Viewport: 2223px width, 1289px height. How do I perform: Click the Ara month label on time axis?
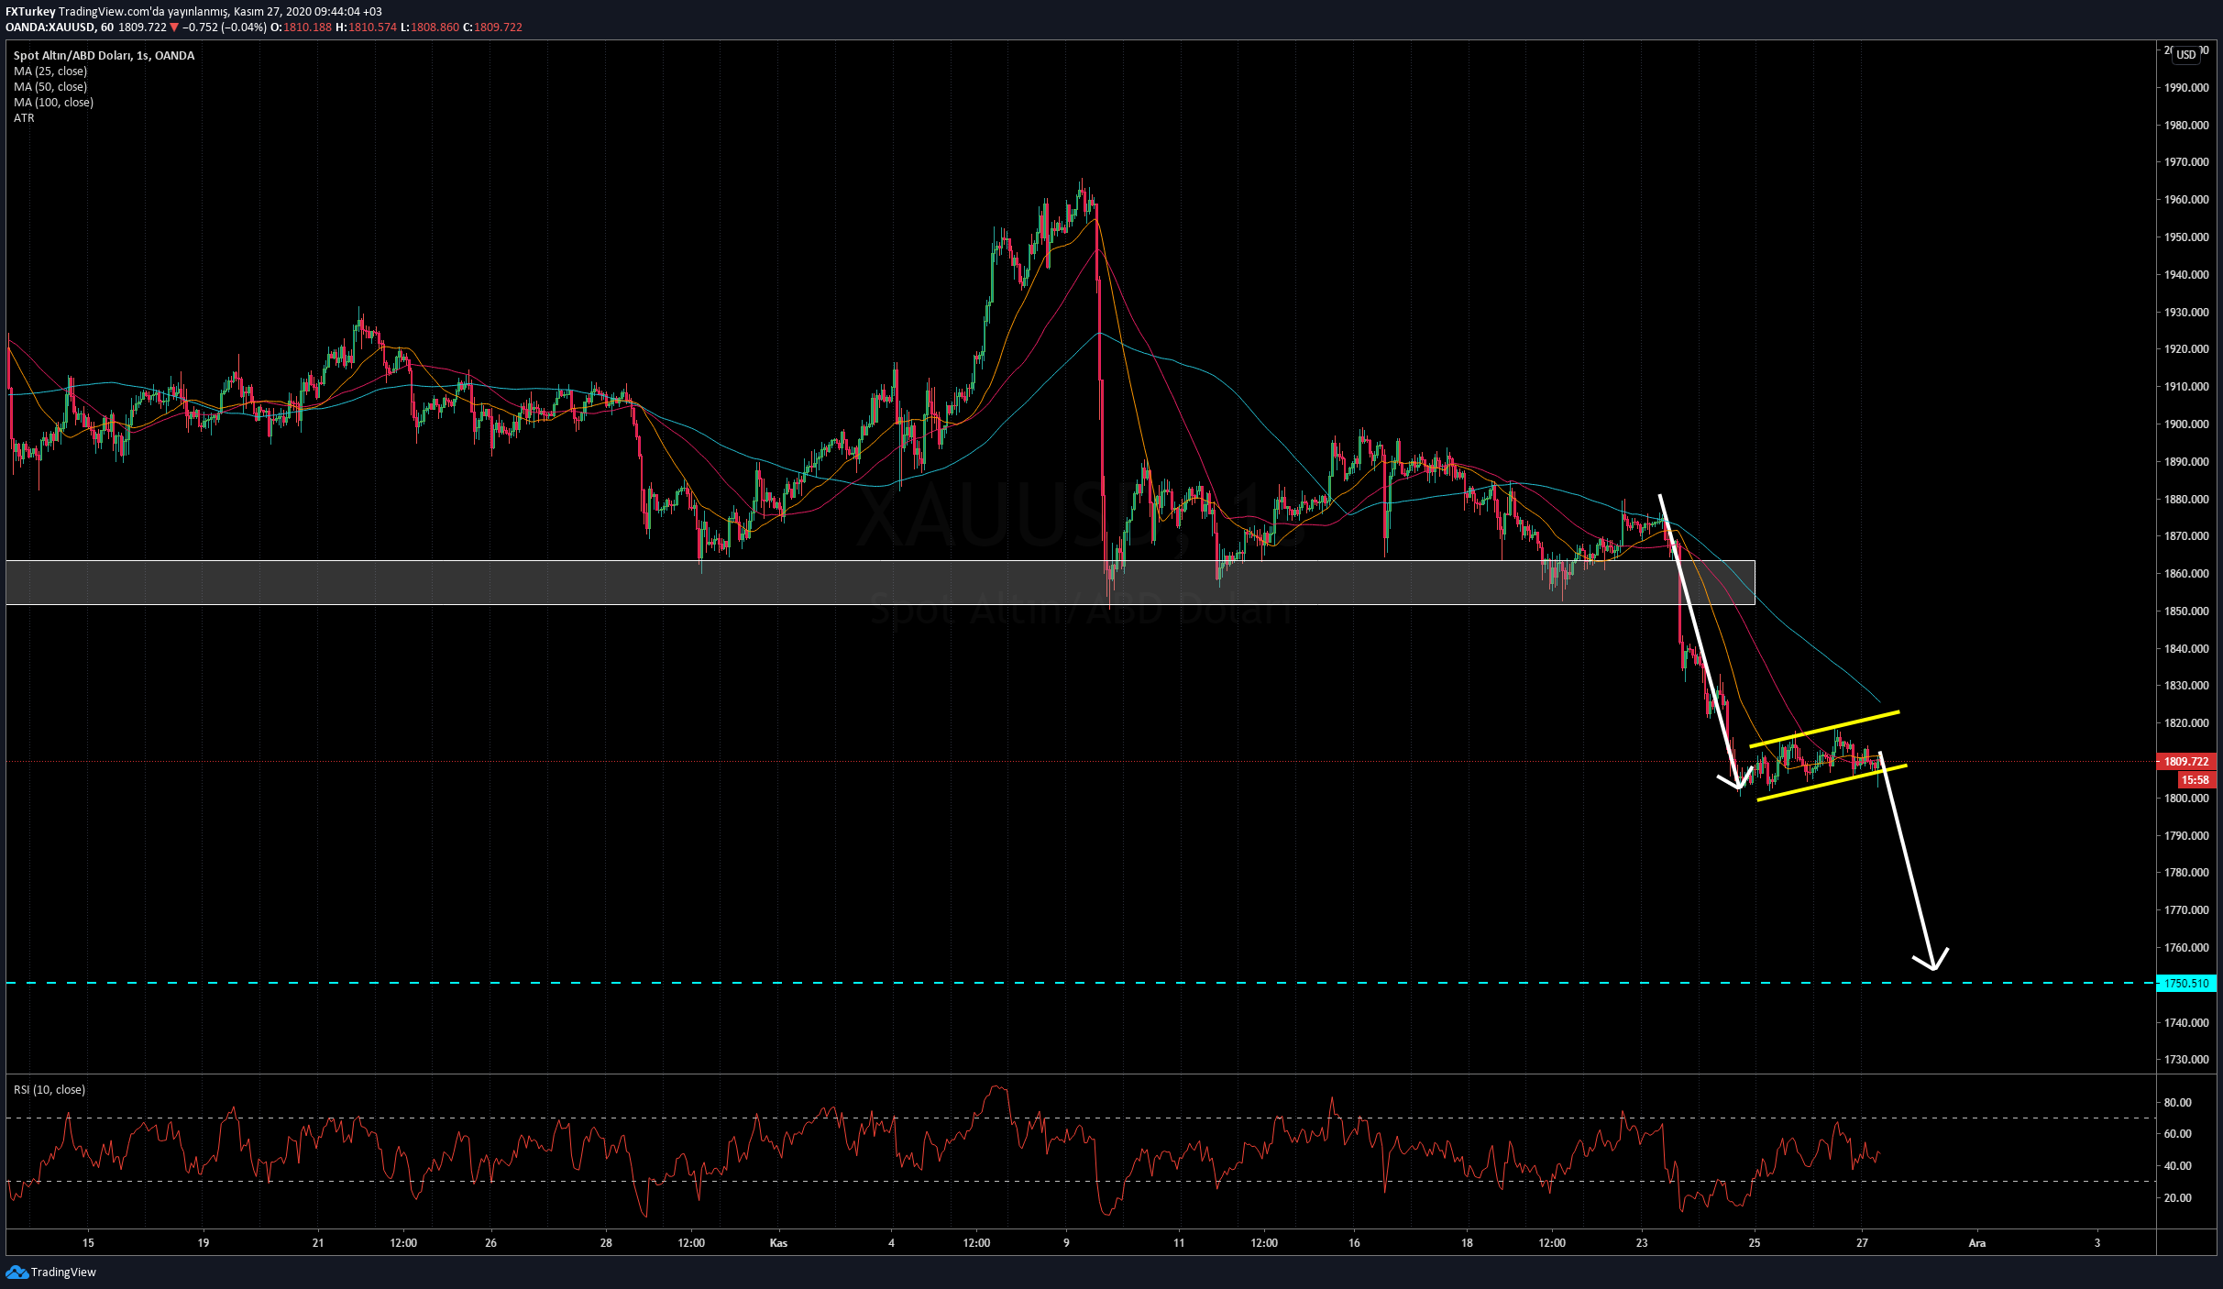[1977, 1244]
